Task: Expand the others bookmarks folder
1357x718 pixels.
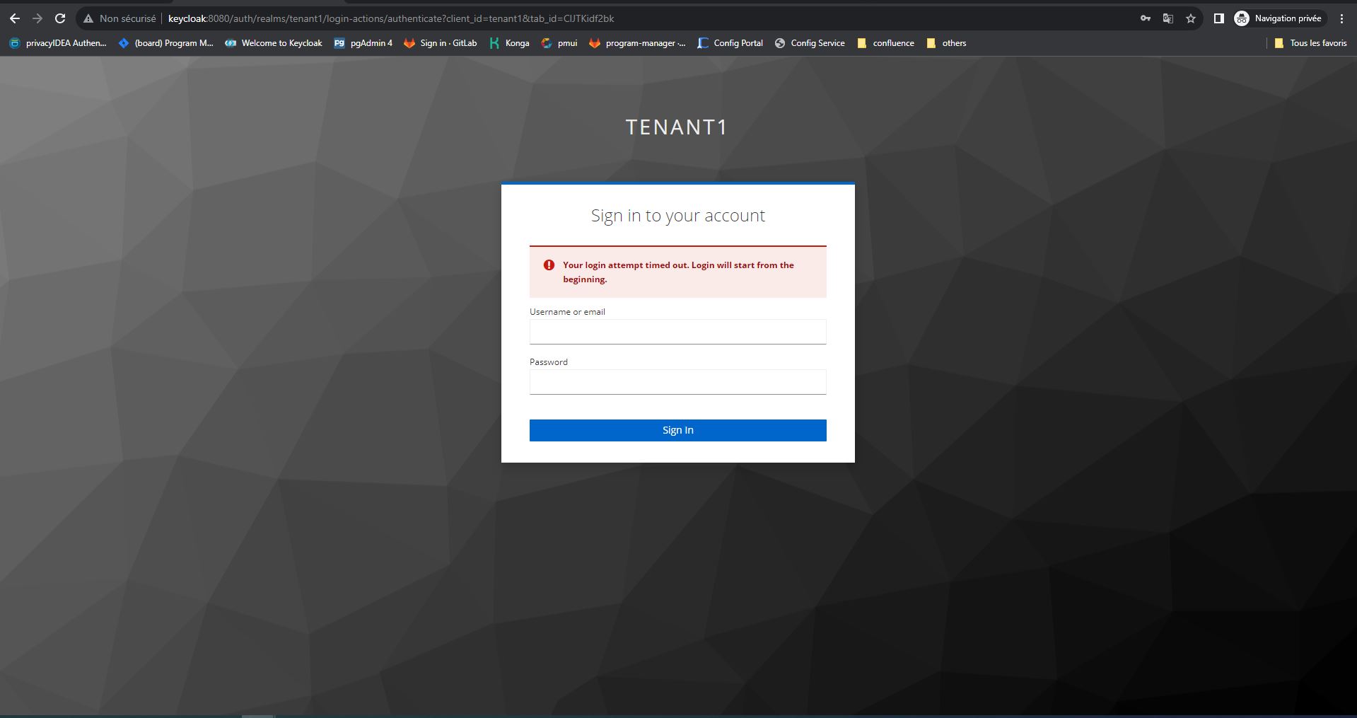Action: point(946,43)
